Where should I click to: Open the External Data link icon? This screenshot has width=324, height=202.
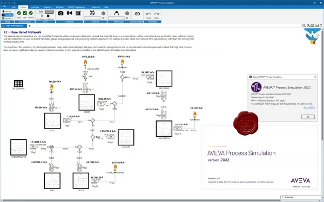(137, 14)
